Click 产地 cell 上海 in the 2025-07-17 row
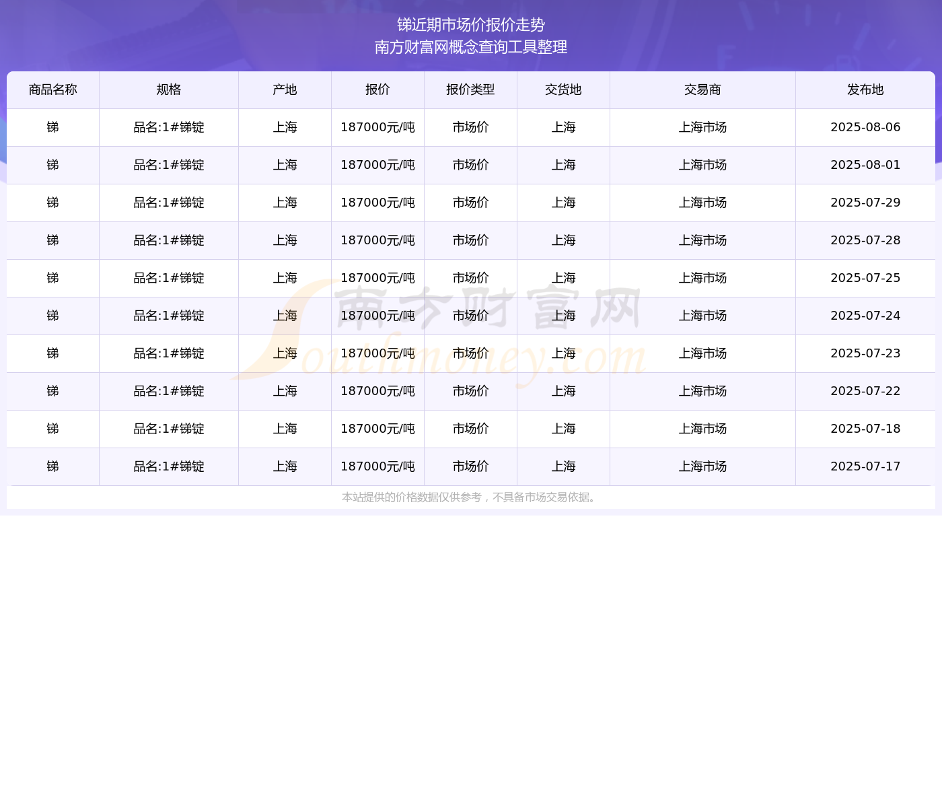 [285, 466]
